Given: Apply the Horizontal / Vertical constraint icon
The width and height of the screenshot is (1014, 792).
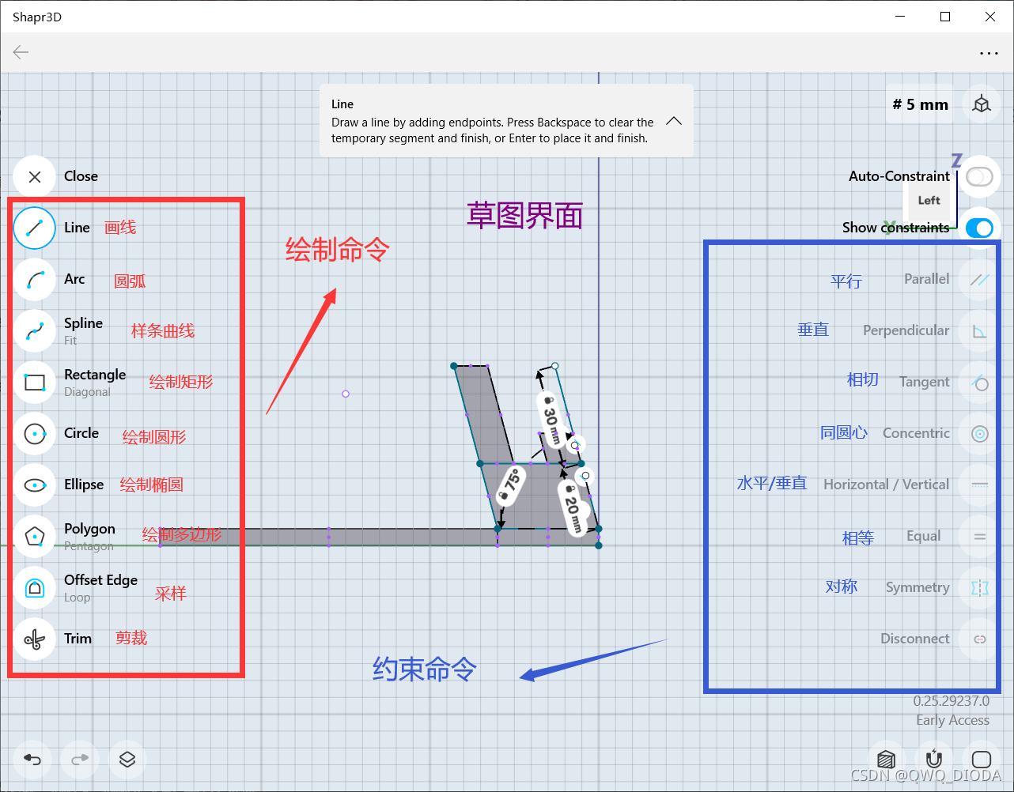Looking at the screenshot, I should (x=980, y=485).
